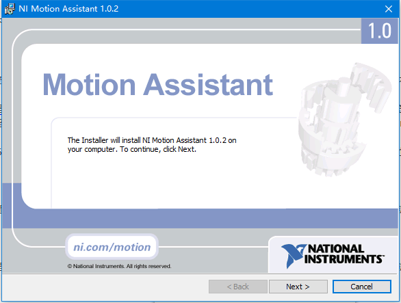The height and width of the screenshot is (303, 401).
Task: Click the National Instruments eagle logo icon
Action: (x=293, y=255)
